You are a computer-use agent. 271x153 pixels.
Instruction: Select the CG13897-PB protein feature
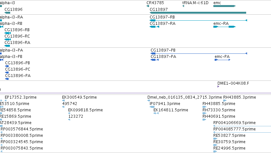199,53
